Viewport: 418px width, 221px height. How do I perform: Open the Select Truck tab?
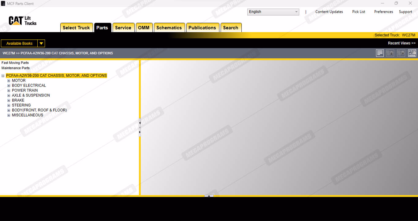[76, 28]
